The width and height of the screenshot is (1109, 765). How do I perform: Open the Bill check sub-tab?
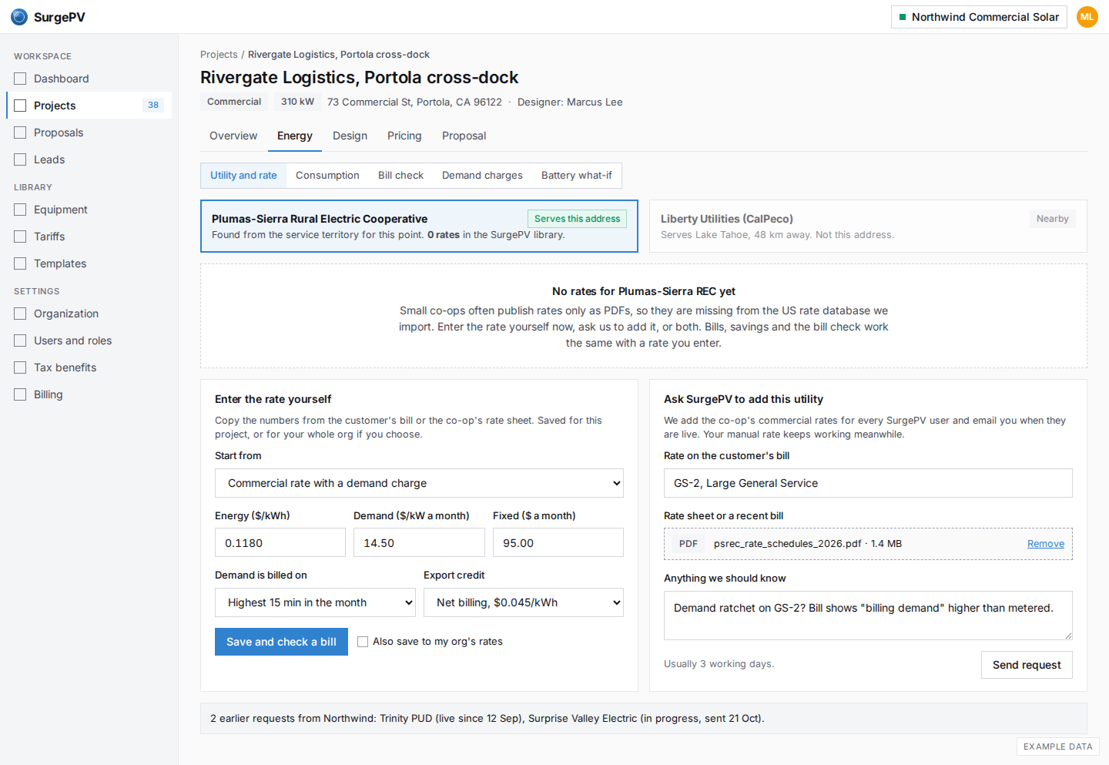click(x=400, y=176)
